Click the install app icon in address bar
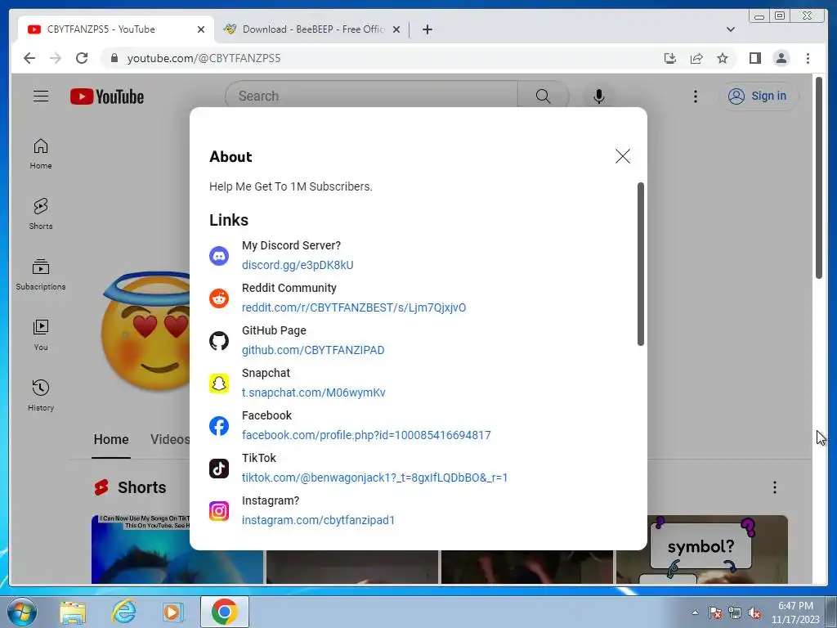837x628 pixels. [x=670, y=58]
